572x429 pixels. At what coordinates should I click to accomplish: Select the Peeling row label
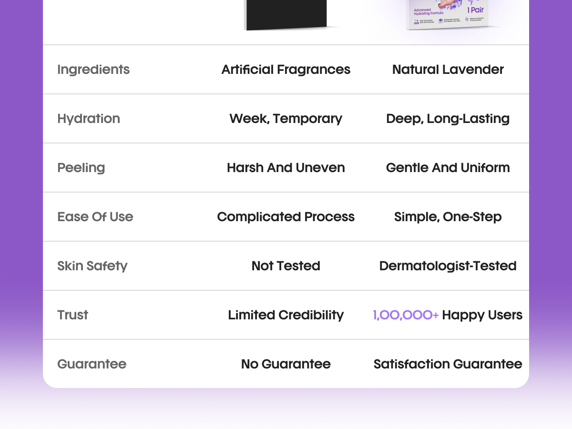[81, 168]
